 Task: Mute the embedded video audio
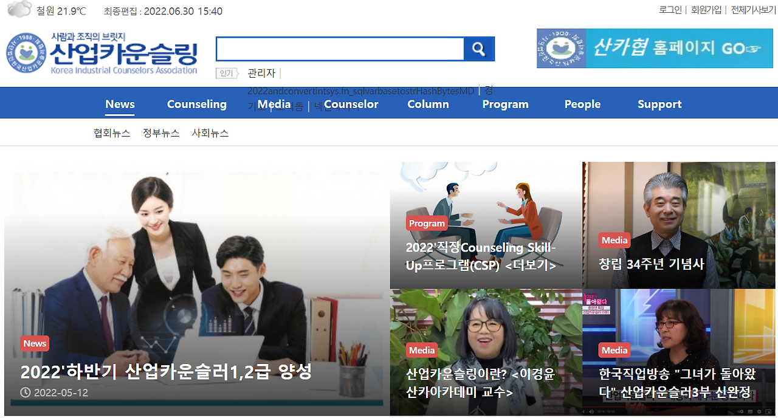591,412
